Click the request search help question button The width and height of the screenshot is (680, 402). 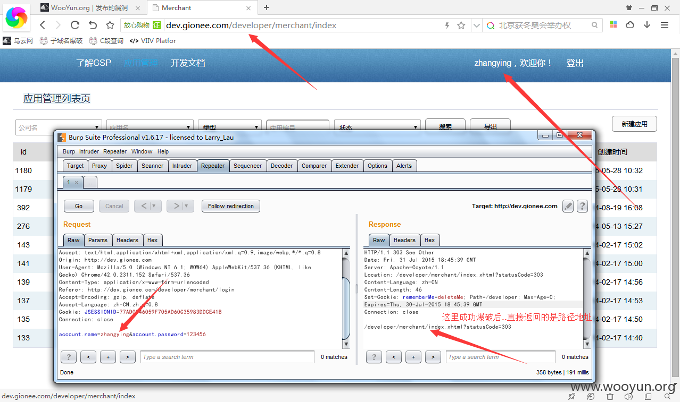point(69,357)
